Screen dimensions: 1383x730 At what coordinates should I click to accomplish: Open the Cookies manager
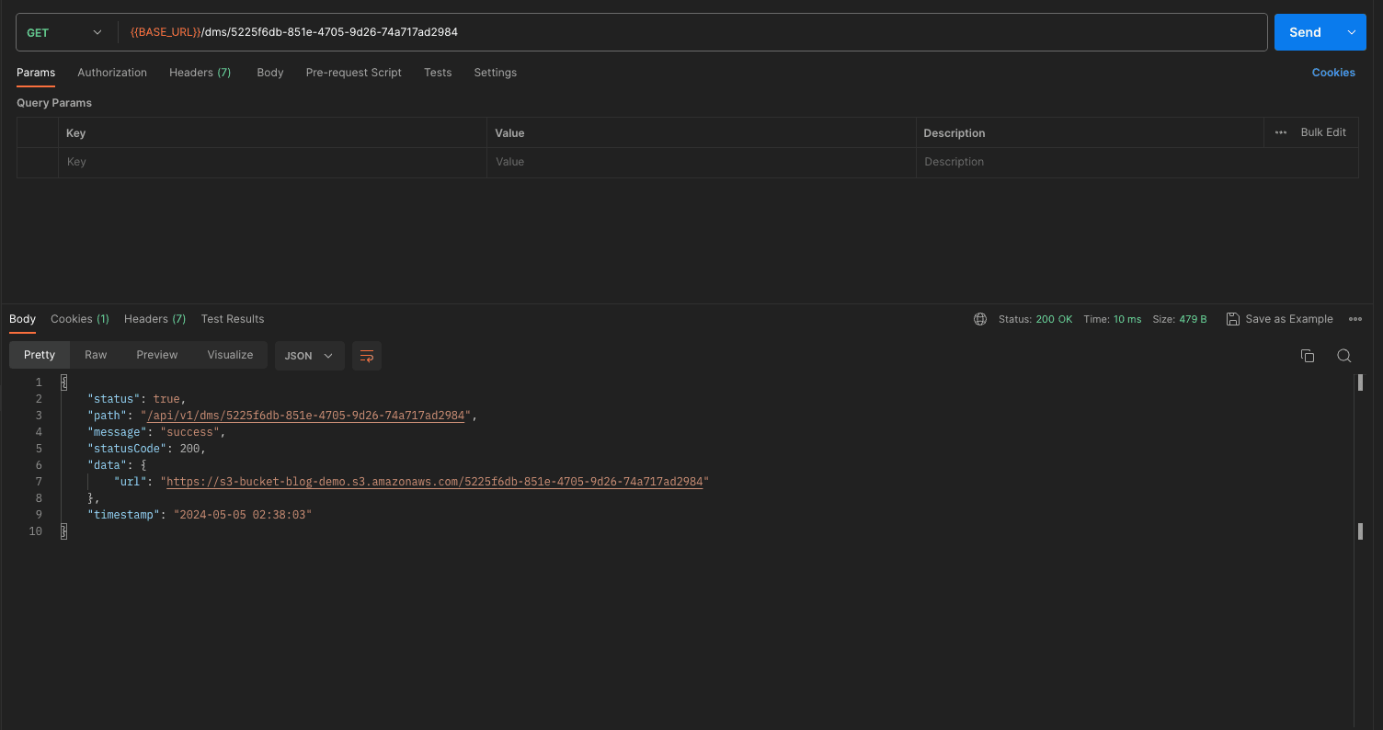[1333, 73]
